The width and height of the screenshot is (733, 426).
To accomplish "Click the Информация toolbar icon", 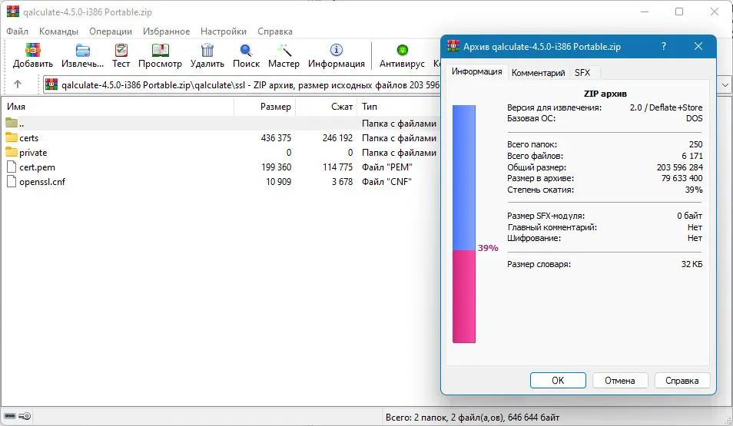I will tap(336, 50).
